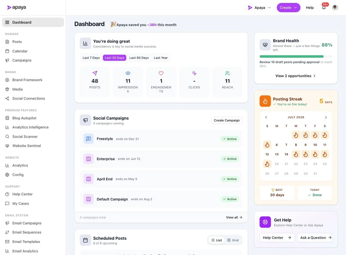Select July 13 in the streak calendar
This screenshot has width=346, height=255.
(277, 154)
